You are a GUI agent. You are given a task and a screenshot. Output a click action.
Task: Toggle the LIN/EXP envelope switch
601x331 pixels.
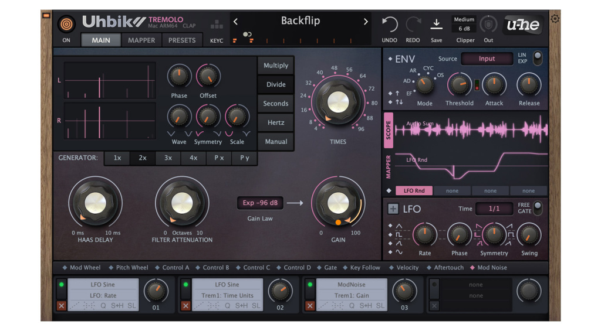pyautogui.click(x=536, y=59)
